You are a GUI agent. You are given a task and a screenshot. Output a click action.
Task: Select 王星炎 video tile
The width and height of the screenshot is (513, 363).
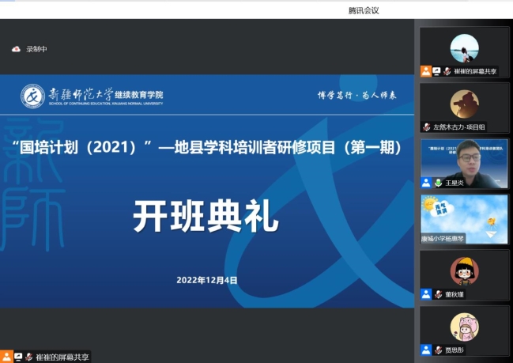(464, 161)
